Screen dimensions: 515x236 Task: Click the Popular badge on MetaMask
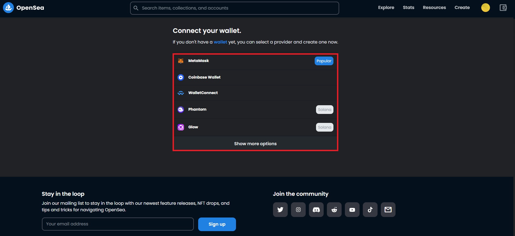(324, 61)
